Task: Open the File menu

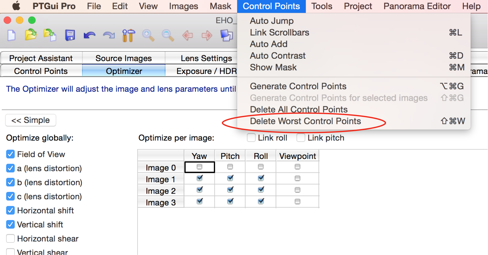Action: tap(94, 6)
